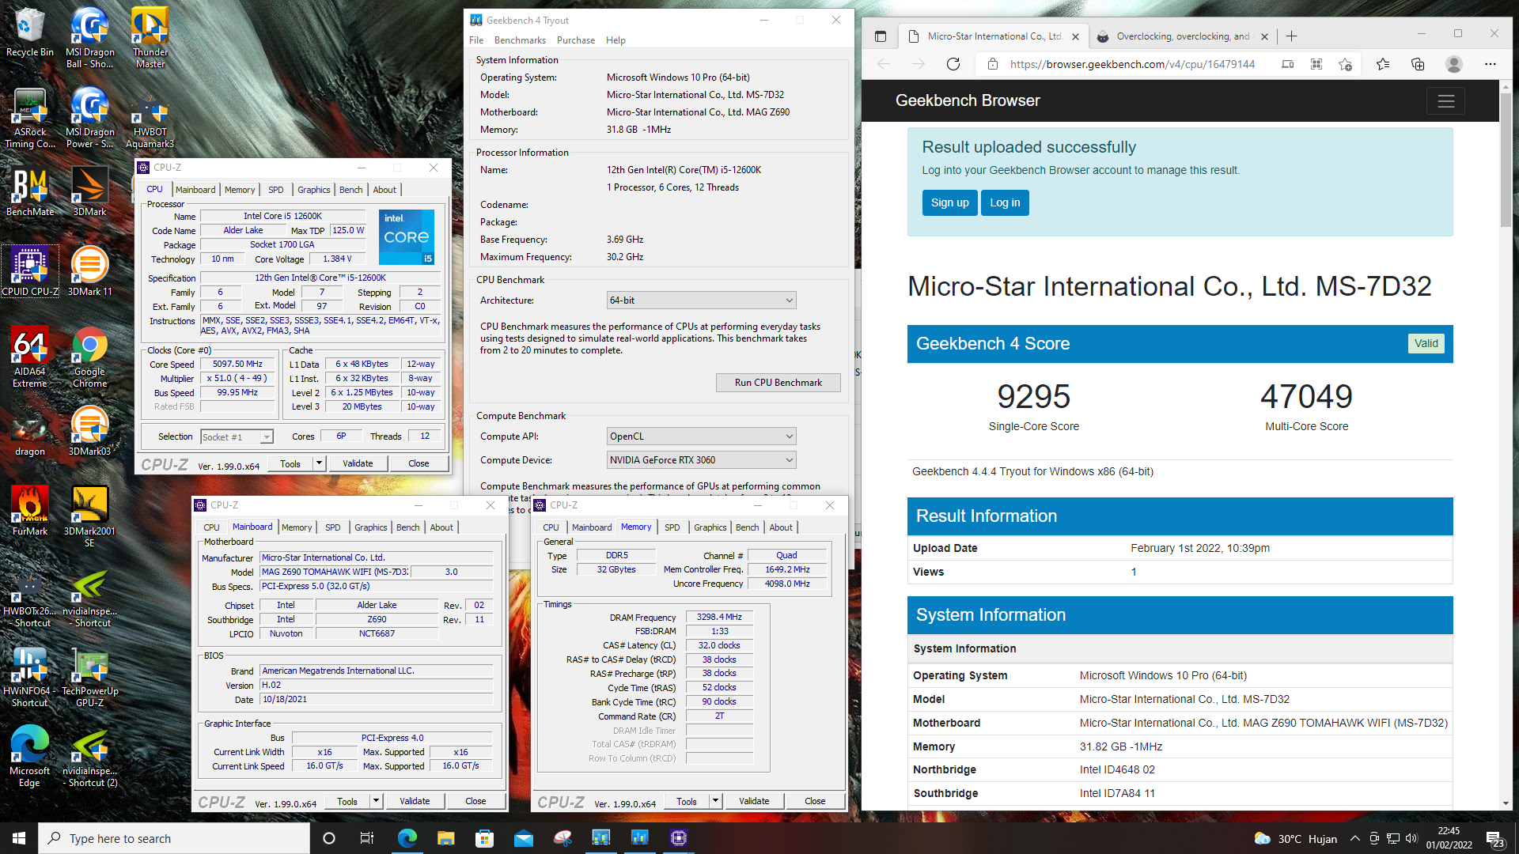Open CPU-Z Socket #1 selection dropdown

tap(237, 436)
